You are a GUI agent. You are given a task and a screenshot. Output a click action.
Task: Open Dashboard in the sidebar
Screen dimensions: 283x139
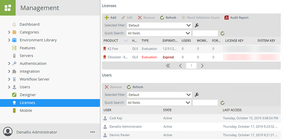(x=29, y=24)
